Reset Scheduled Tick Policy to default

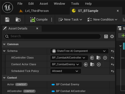[x=113, y=71]
